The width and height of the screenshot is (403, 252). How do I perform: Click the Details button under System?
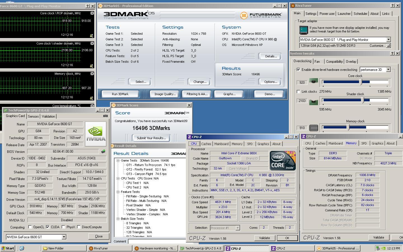tap(271, 56)
